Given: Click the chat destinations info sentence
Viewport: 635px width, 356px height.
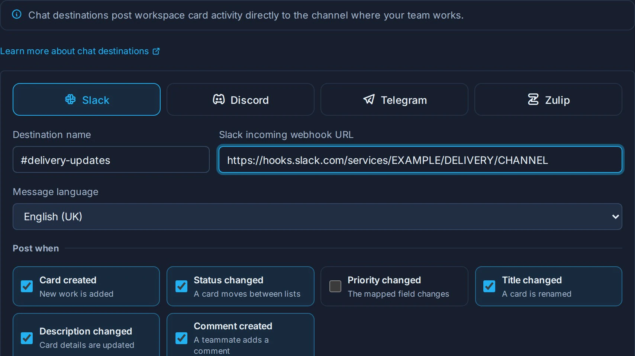Looking at the screenshot, I should point(246,15).
